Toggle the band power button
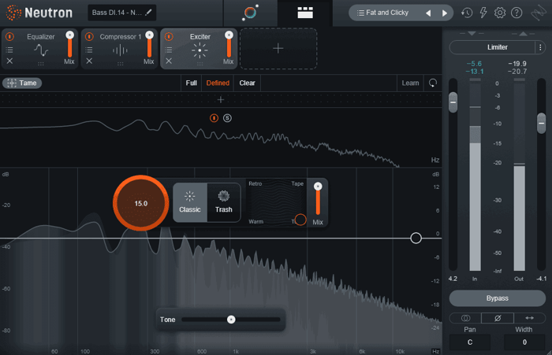 tap(214, 118)
